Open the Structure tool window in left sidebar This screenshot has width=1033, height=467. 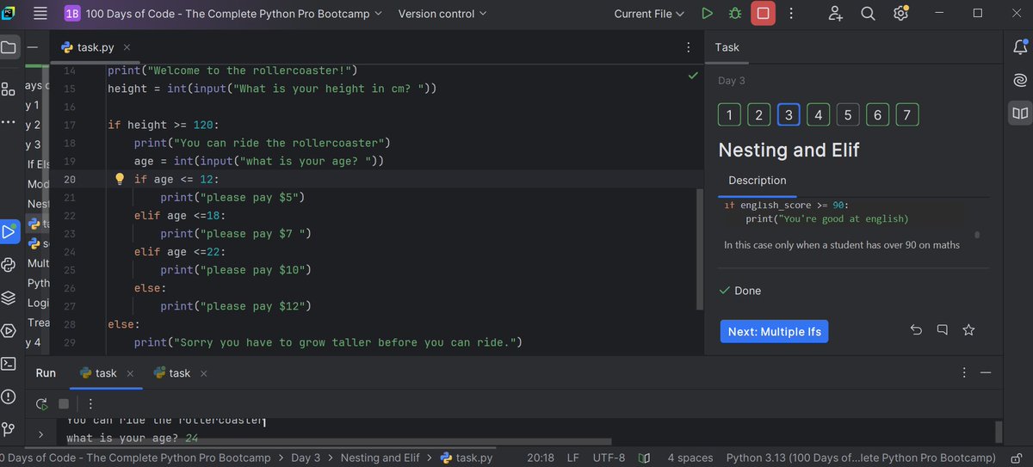click(8, 89)
